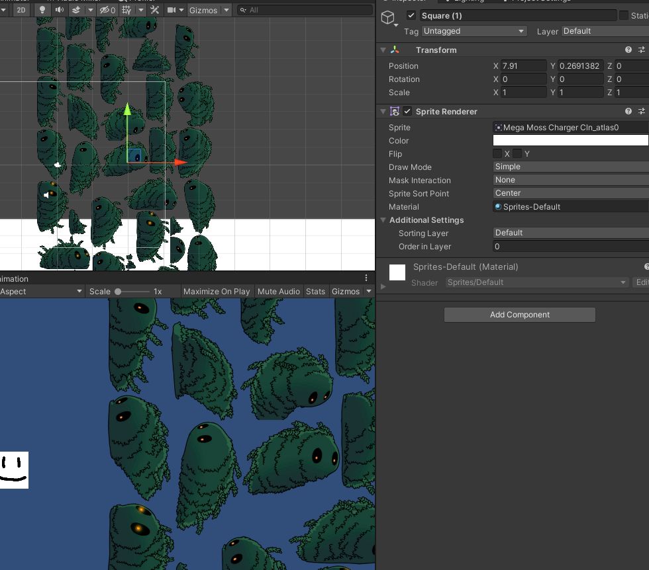
Task: Toggle scene grid visibility icon
Action: (126, 10)
